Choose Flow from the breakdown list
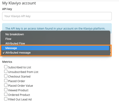The image size is (119, 108). [x=55, y=39]
